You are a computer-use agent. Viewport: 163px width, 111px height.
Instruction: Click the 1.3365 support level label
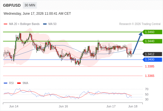pyautogui.click(x=149, y=76)
